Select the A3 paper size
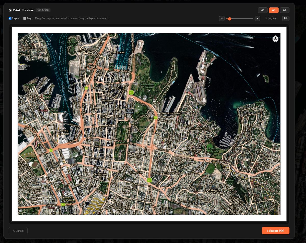The image size is (306, 243). point(274,10)
